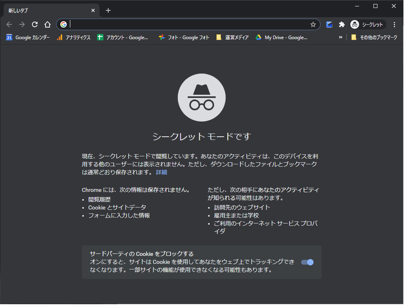
Task: Open the シークレット incognito profile button
Action: [x=367, y=24]
